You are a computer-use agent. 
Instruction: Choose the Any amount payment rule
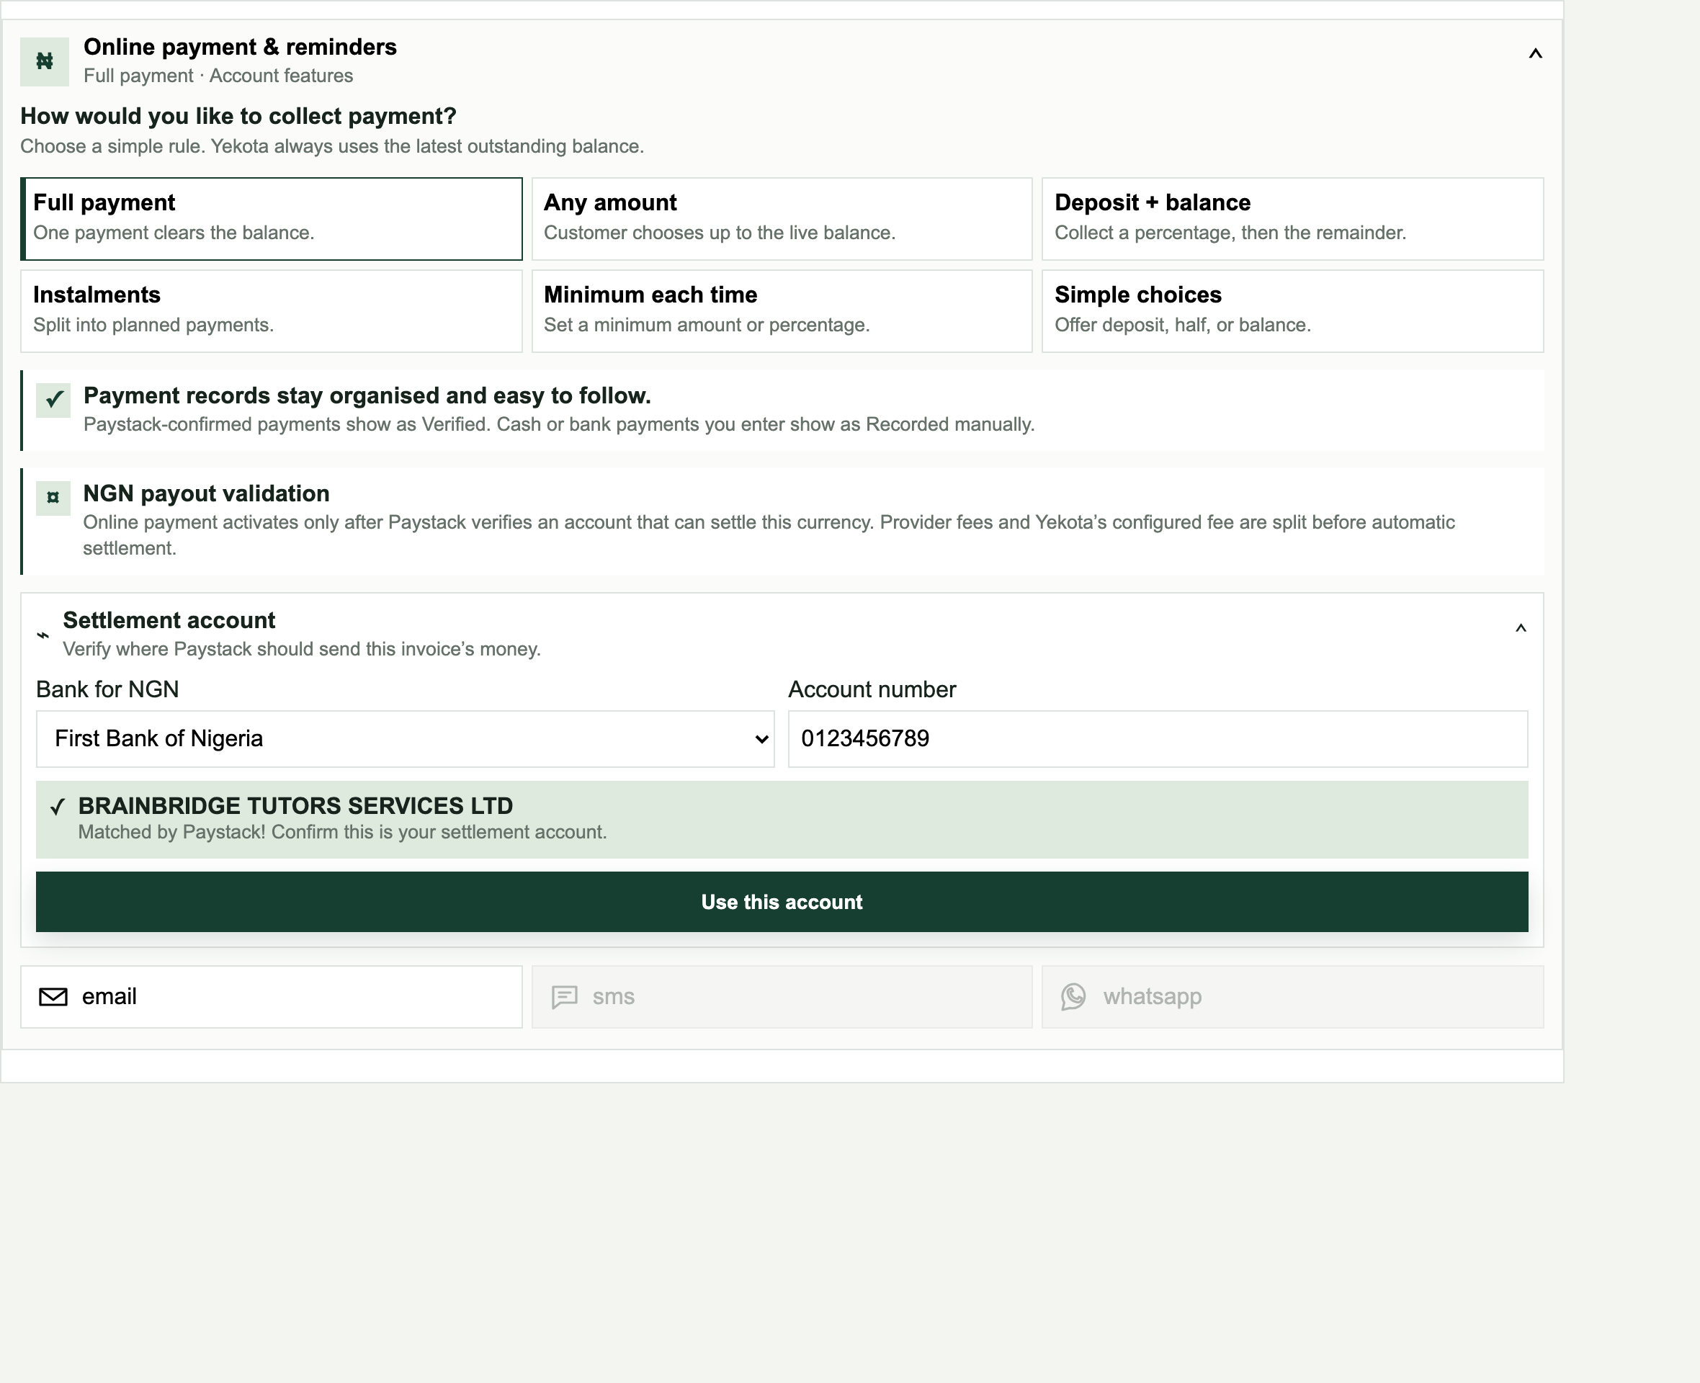click(x=782, y=218)
